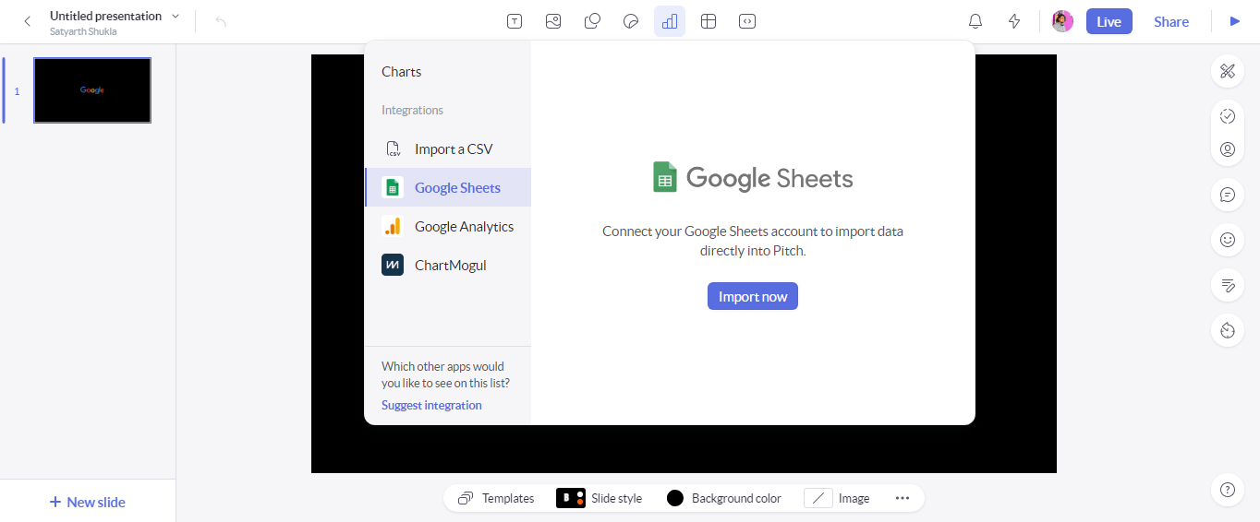
Task: Go back using the top-left arrow
Action: tap(27, 21)
